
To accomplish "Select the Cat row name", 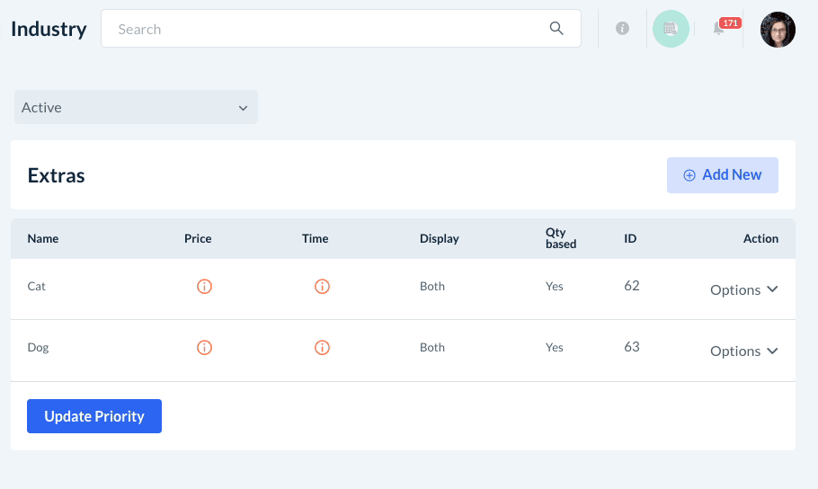I will coord(37,286).
